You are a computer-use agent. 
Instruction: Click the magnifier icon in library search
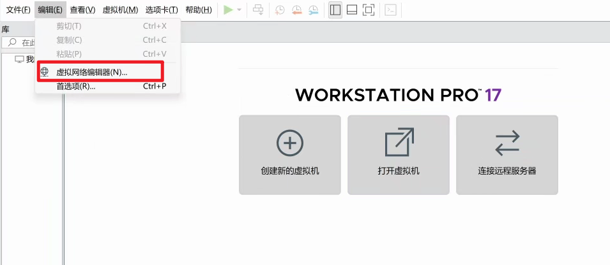12,42
